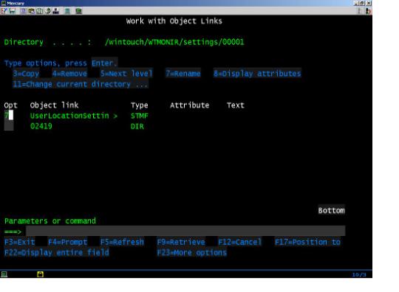Click the Work with Object Links title
The image size is (399, 292).
(174, 21)
